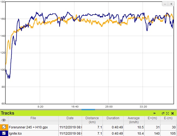Zoom out the chart with minus button

pos(166,4)
